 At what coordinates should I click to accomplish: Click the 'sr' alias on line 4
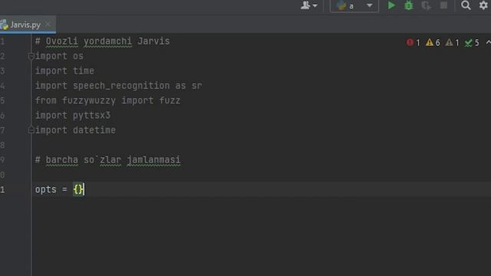pyautogui.click(x=196, y=86)
